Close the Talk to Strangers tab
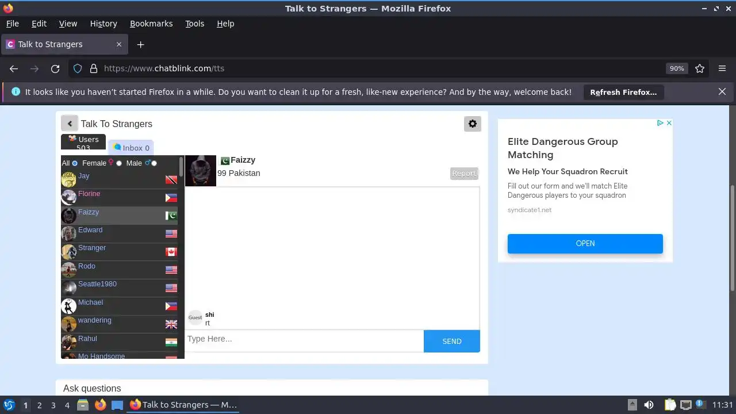The image size is (736, 414). pyautogui.click(x=119, y=44)
